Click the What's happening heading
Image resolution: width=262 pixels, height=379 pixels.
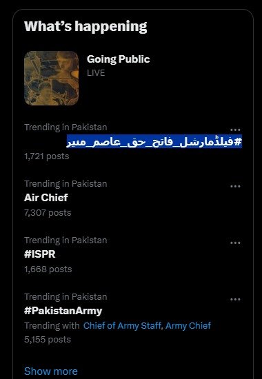(x=85, y=26)
